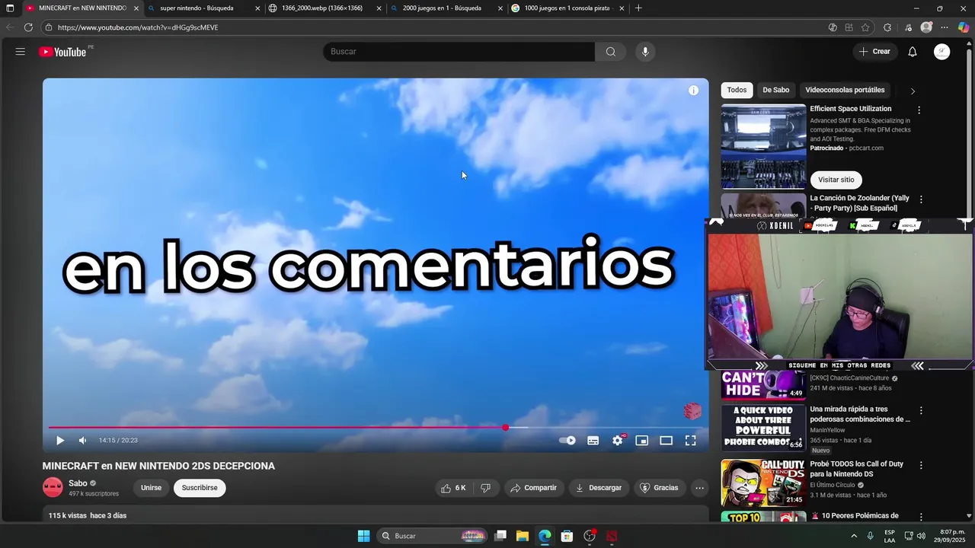Image resolution: width=975 pixels, height=548 pixels.
Task: Enter full screen video mode
Action: [x=690, y=441]
